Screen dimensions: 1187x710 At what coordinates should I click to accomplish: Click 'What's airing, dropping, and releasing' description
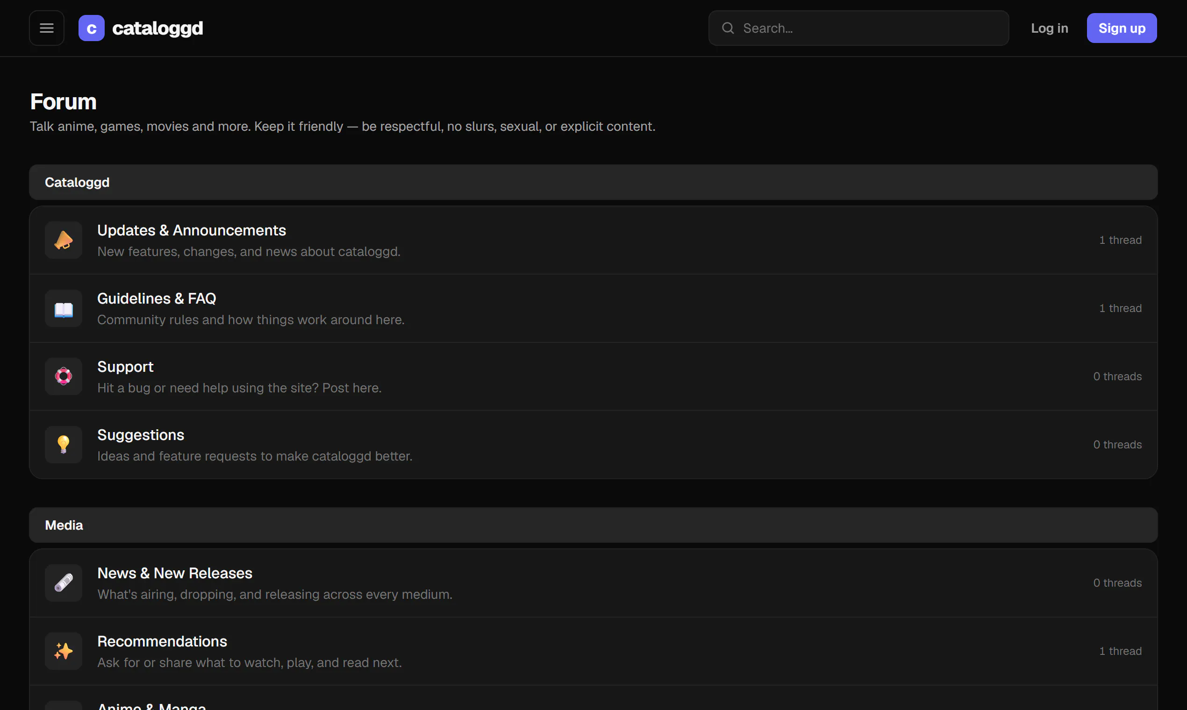pyautogui.click(x=275, y=595)
